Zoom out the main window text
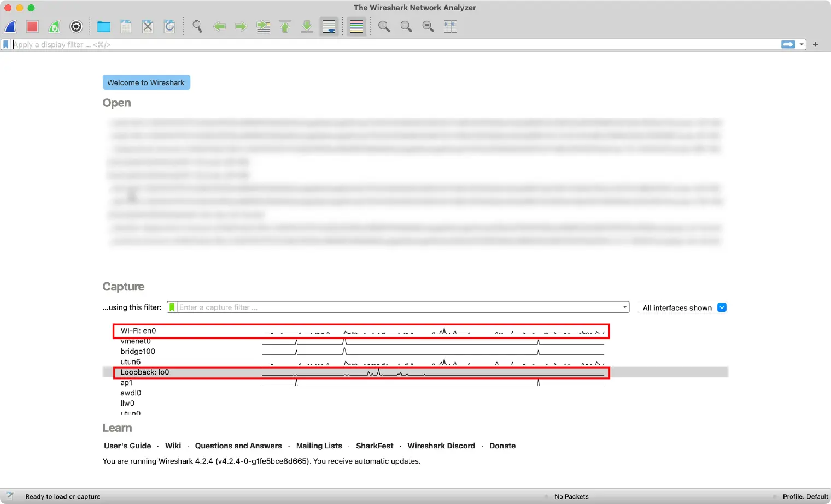The height and width of the screenshot is (504, 831). [x=406, y=26]
